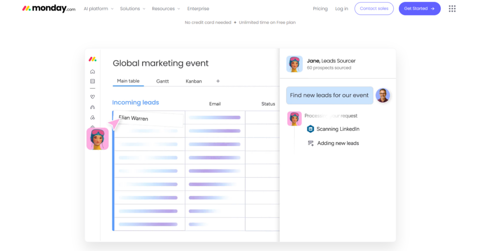This screenshot has width=492, height=251.
Task: Click the heart favorites sidebar icon
Action: click(x=93, y=97)
